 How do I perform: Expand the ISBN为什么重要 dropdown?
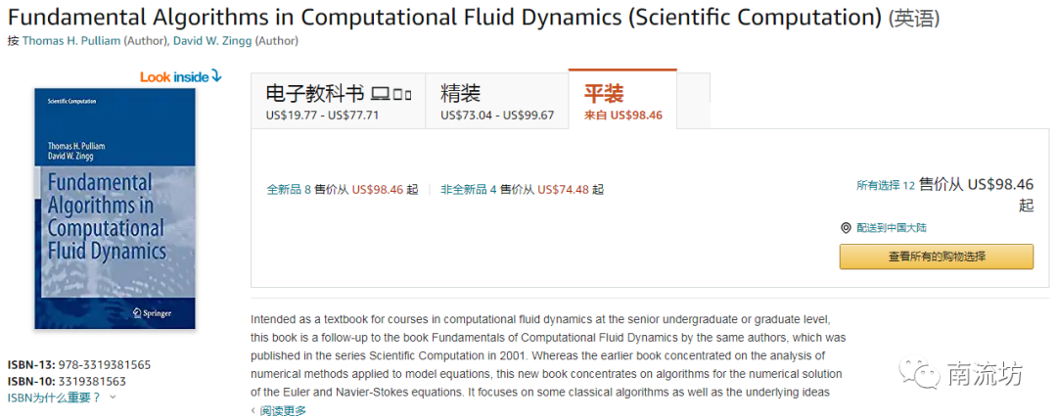click(61, 397)
